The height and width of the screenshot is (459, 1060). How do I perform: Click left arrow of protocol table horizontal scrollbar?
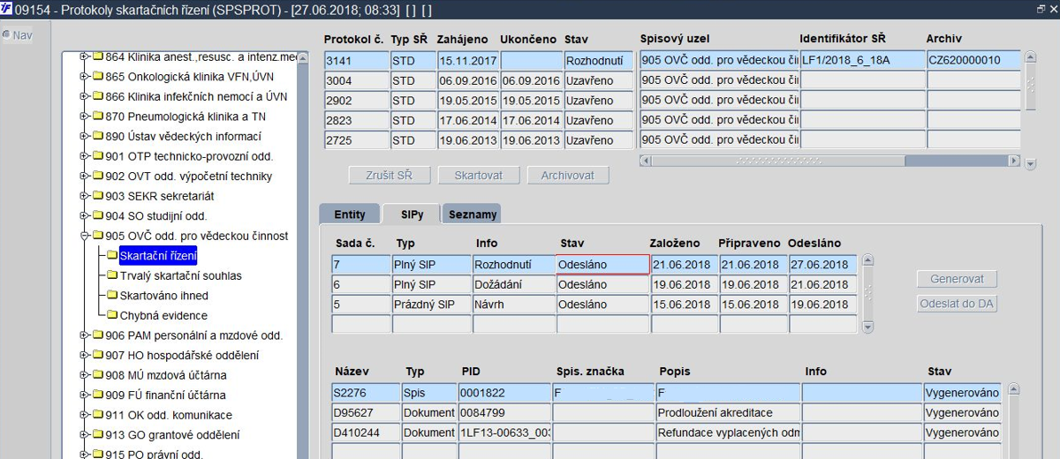(645, 162)
